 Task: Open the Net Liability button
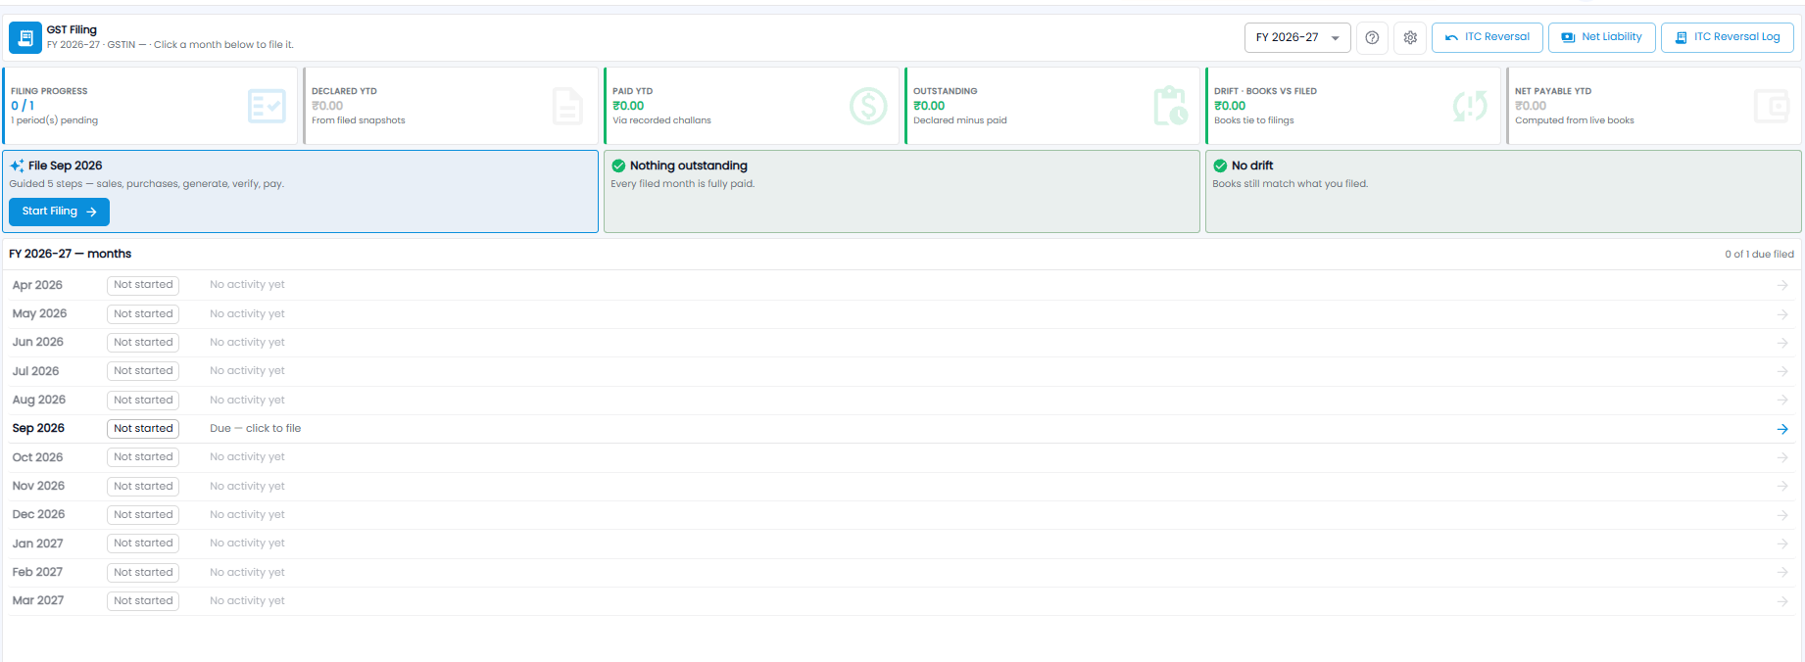1602,37
